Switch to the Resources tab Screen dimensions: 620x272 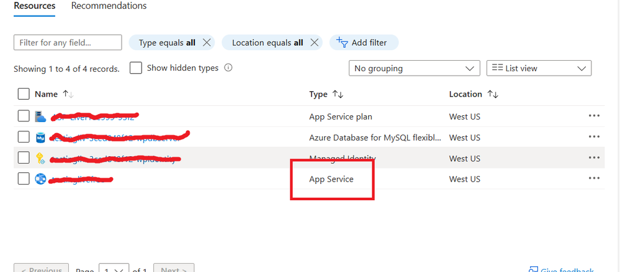(34, 6)
